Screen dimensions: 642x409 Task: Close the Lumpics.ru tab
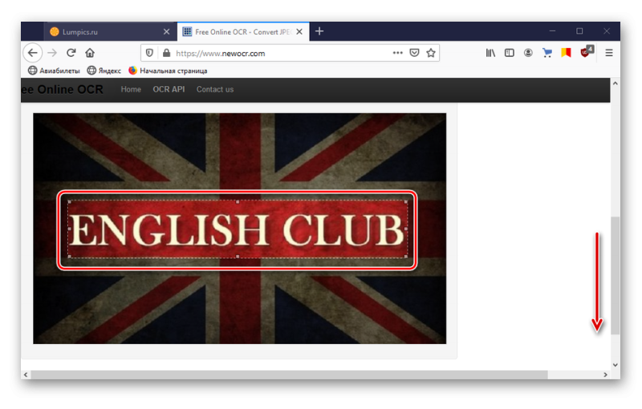(166, 31)
